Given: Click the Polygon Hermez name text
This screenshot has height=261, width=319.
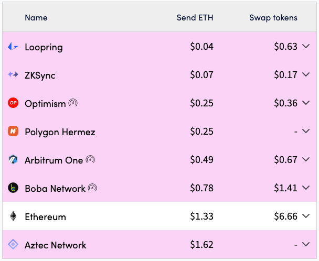Looking at the screenshot, I should pyautogui.click(x=60, y=132).
